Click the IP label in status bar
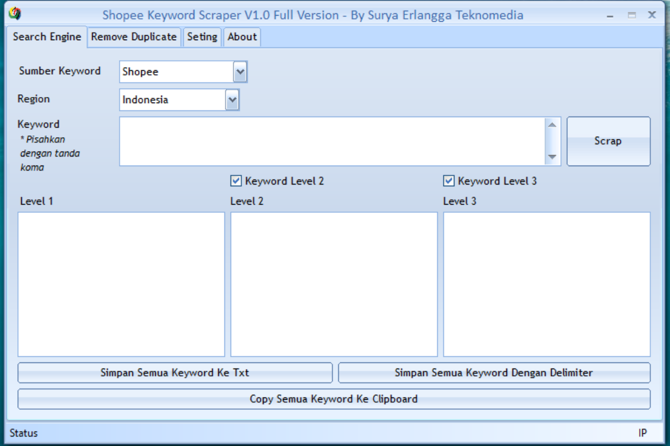This screenshot has width=670, height=446. [x=643, y=433]
